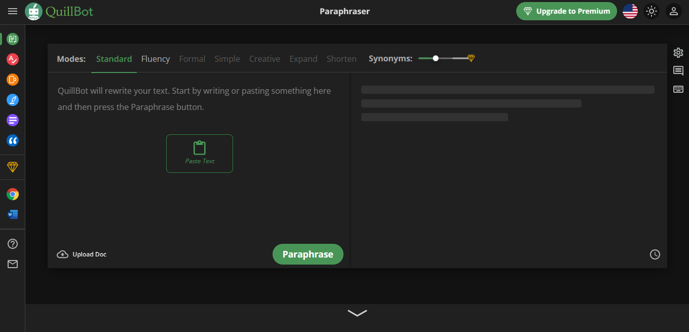This screenshot has height=332, width=689.
Task: Switch to Fluency mode
Action: click(x=156, y=59)
